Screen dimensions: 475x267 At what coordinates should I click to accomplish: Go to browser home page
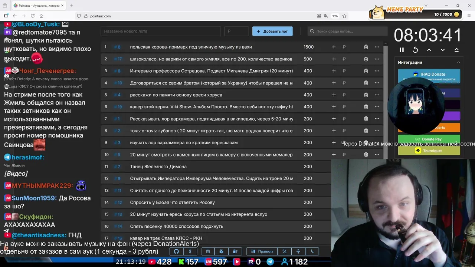point(42,16)
